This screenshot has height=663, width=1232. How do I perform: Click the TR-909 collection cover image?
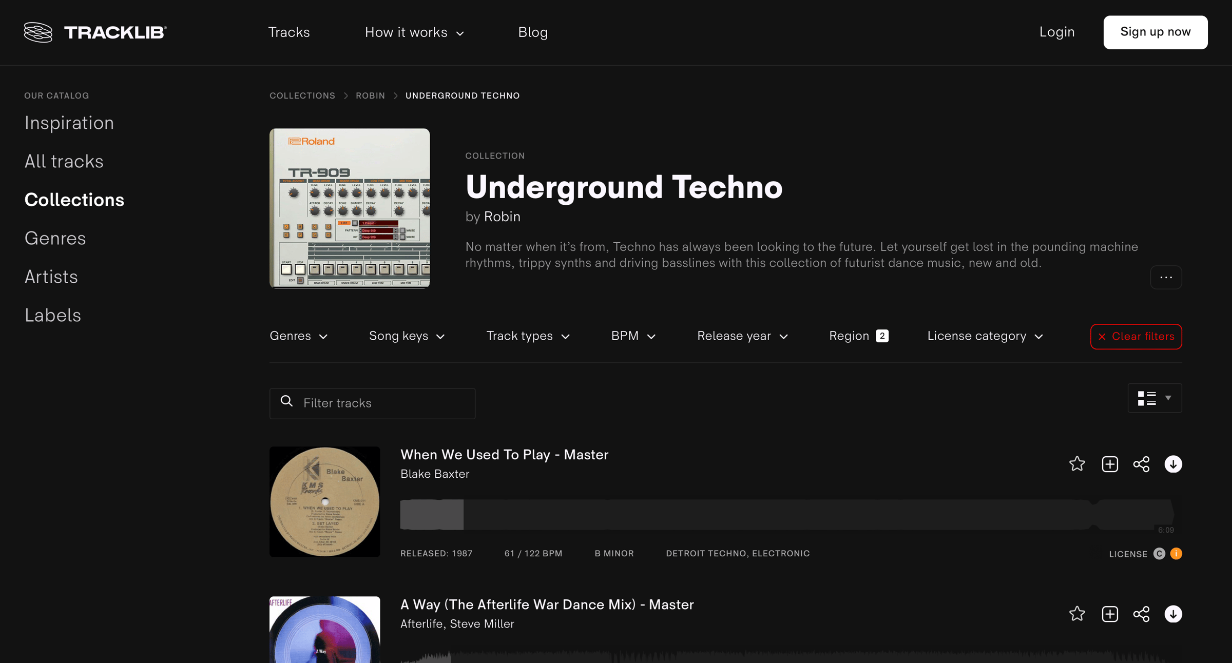click(350, 208)
